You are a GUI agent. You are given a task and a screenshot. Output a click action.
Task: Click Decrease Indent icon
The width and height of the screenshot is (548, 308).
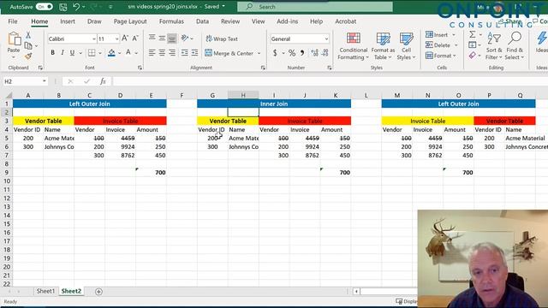185,53
